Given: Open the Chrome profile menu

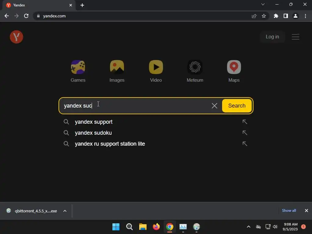Looking at the screenshot, I should (x=296, y=16).
